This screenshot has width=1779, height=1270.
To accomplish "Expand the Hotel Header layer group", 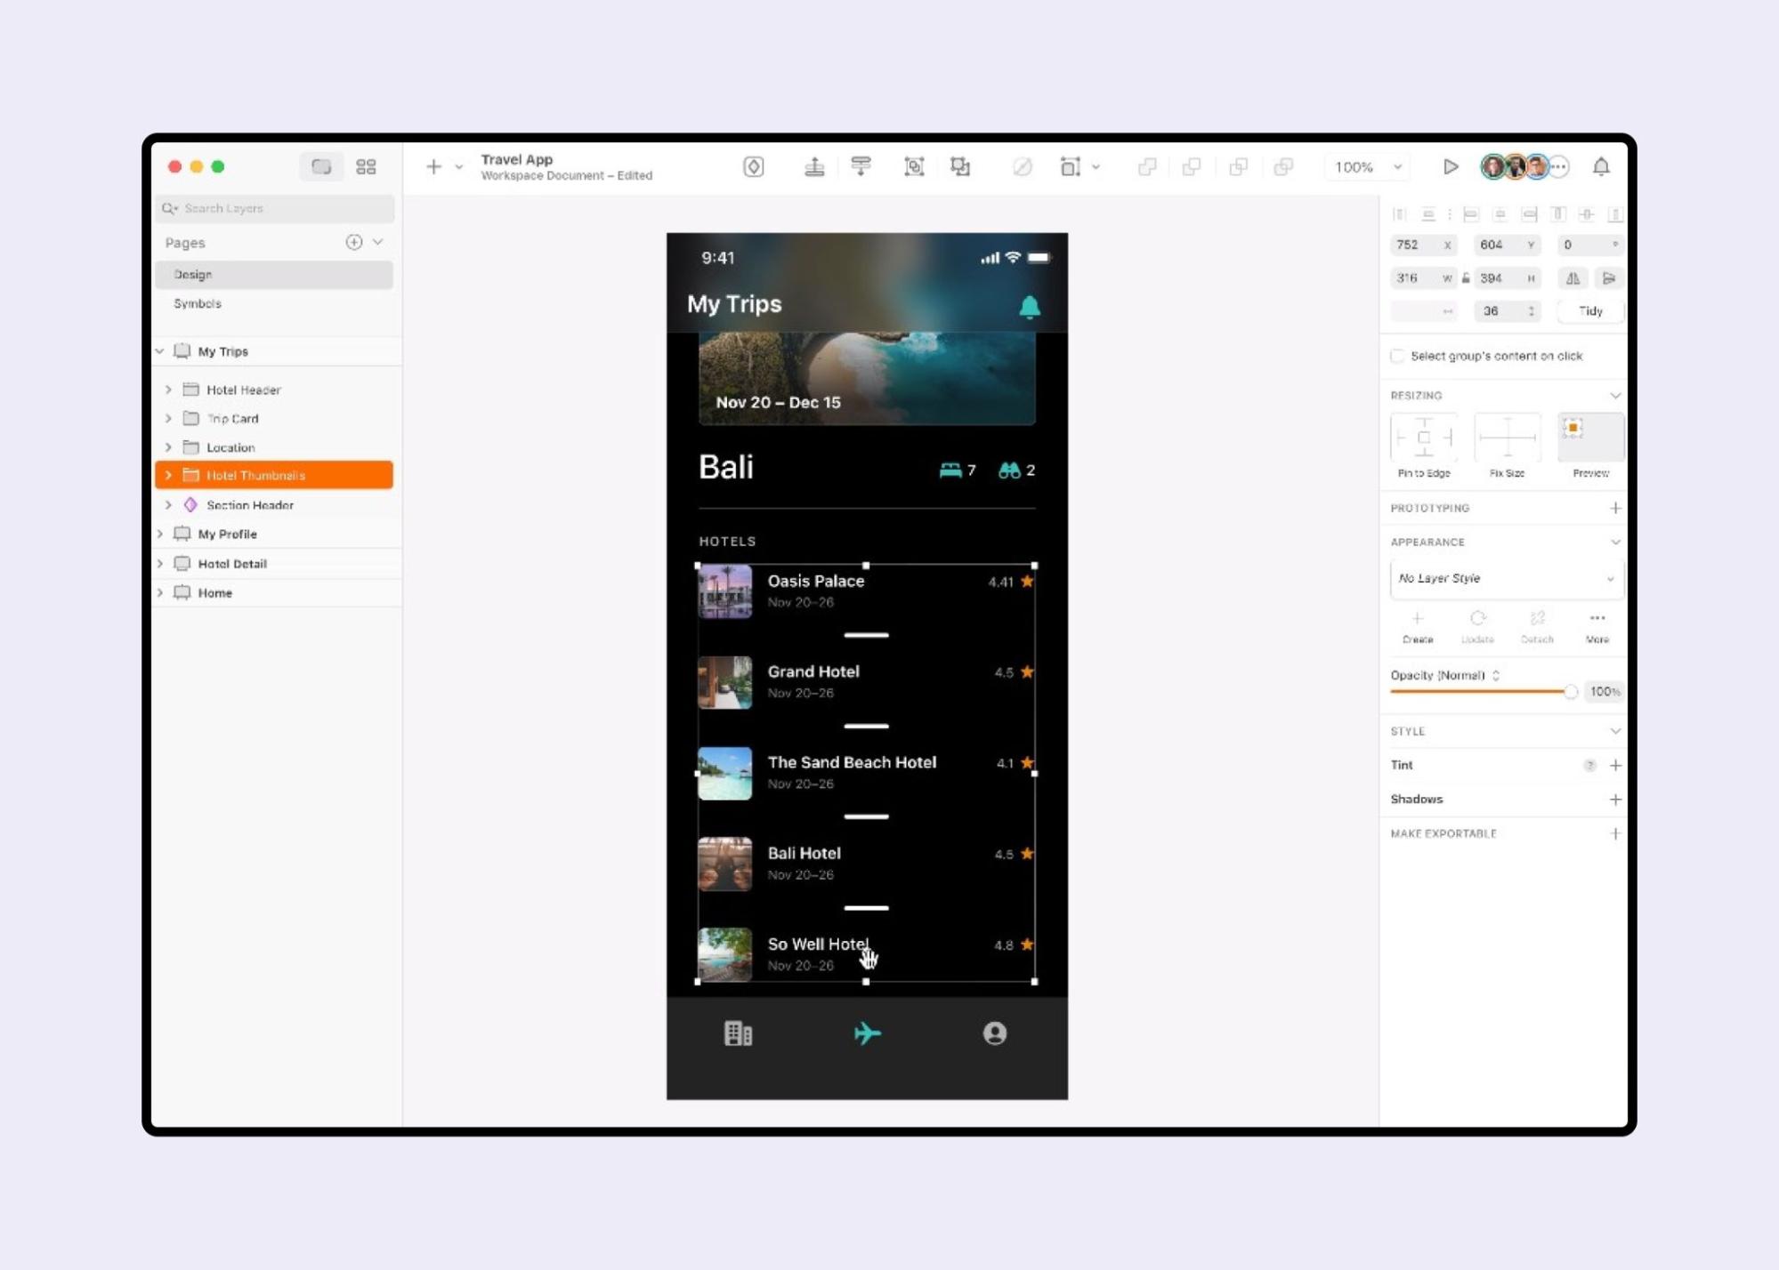I will [168, 390].
